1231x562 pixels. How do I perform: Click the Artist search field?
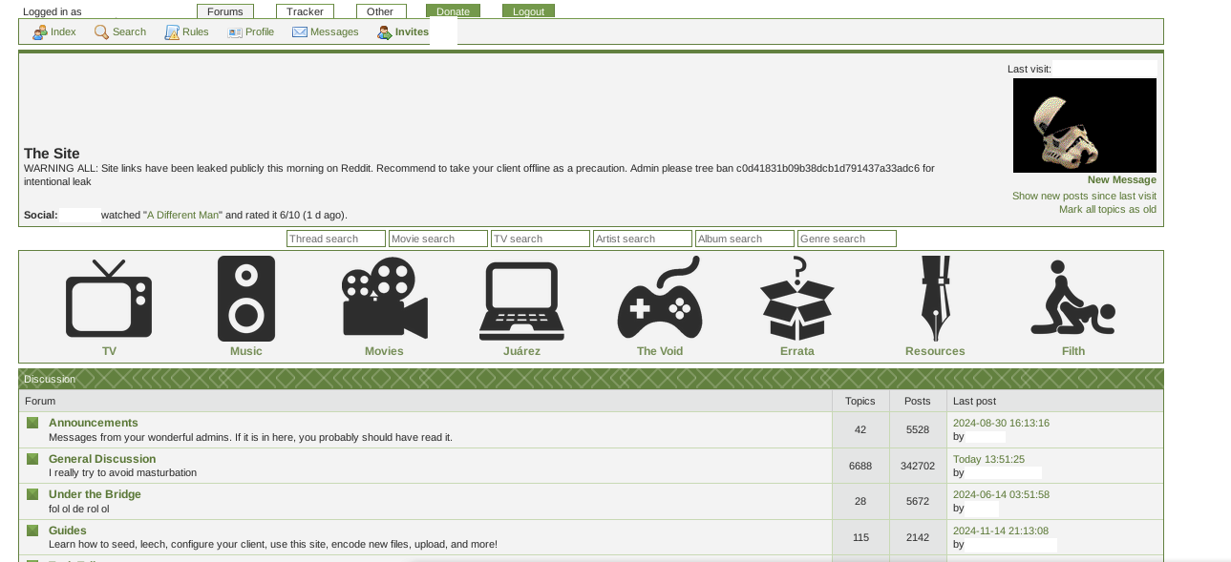pyautogui.click(x=643, y=239)
